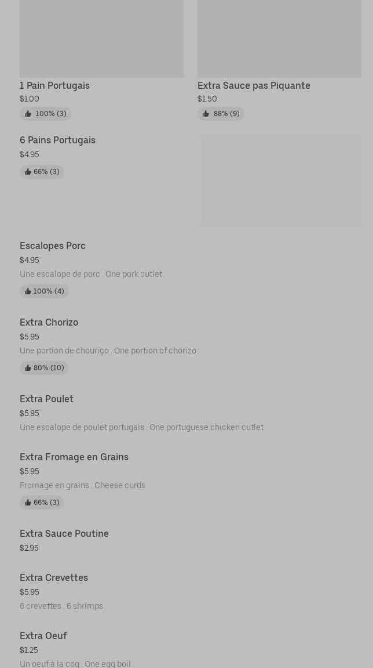Open the Extra Sauce pas Piquante image
Viewport: 373px width, 668px height.
tap(279, 38)
